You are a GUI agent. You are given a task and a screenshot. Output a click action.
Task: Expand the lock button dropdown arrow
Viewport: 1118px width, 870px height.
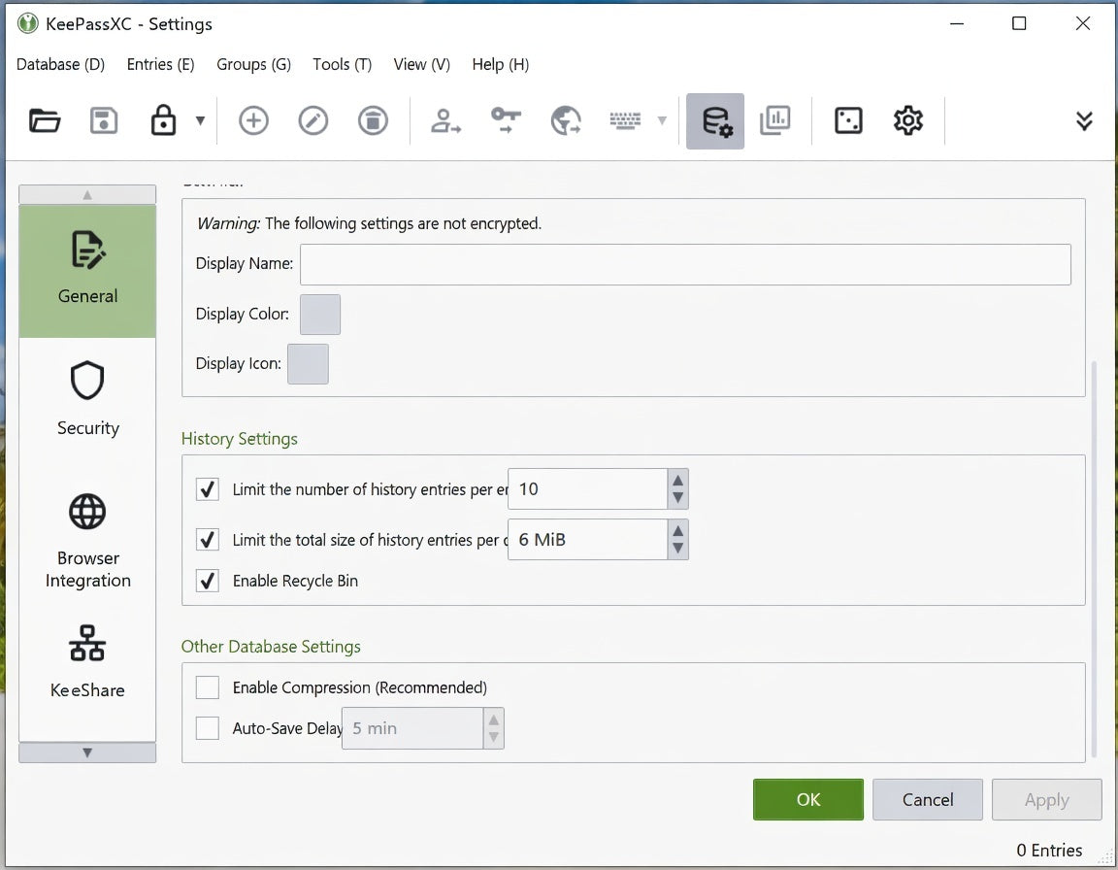200,120
